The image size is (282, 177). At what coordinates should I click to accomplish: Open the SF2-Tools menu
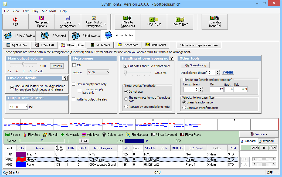coord(49,11)
